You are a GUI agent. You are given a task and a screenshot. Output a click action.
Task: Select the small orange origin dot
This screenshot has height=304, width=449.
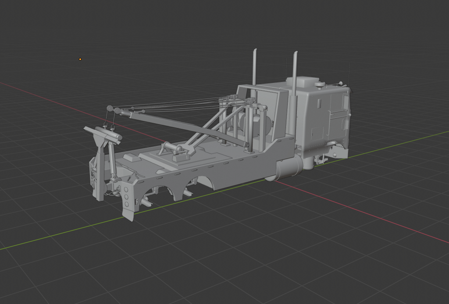(80, 59)
